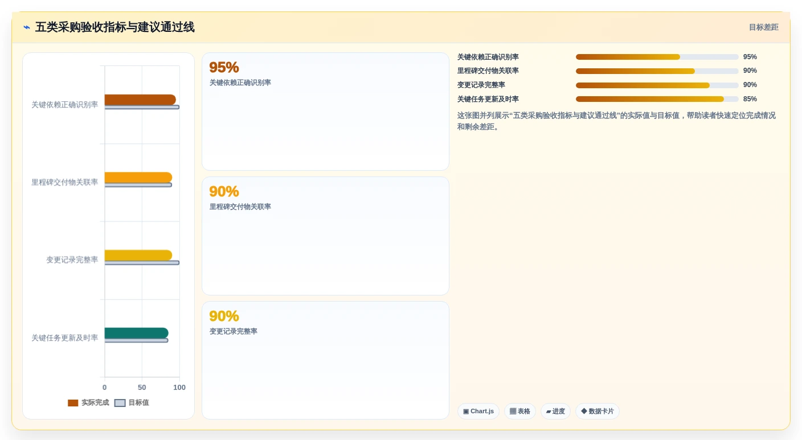Click the x-axis tick value 50
Viewport: 802px width, 440px height.
coord(142,388)
